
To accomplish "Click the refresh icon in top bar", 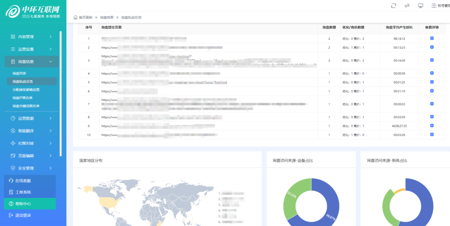I will 393,5.
